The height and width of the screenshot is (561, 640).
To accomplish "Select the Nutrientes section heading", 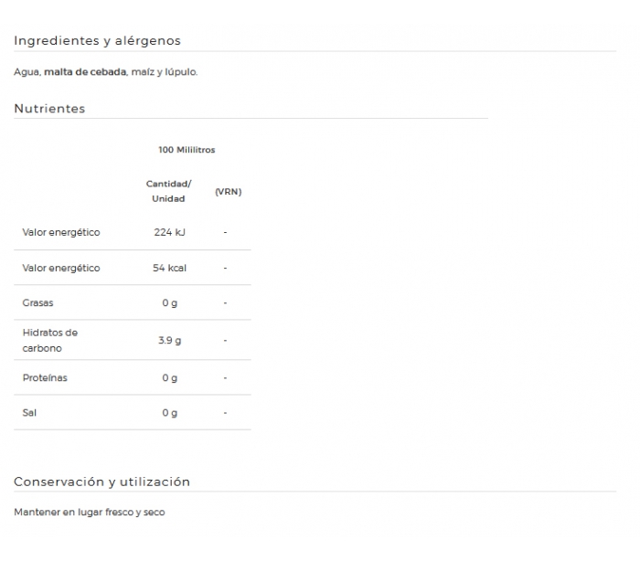I will (x=49, y=109).
